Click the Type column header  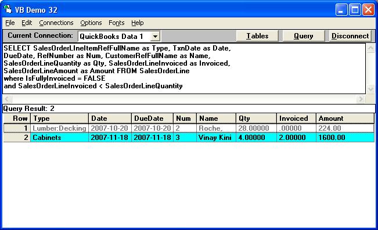[60, 118]
